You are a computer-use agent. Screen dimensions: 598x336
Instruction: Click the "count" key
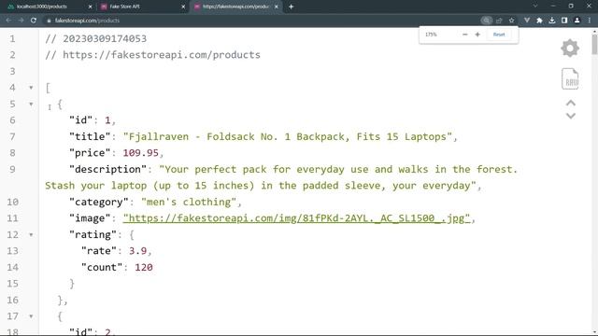click(102, 268)
